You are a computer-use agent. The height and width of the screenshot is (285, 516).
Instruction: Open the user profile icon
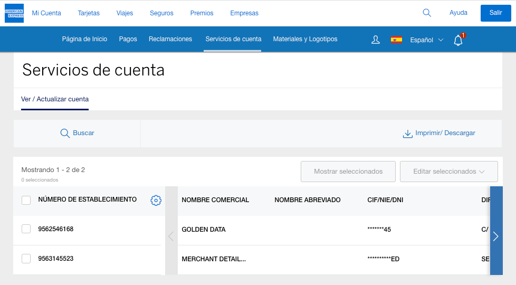coord(376,40)
